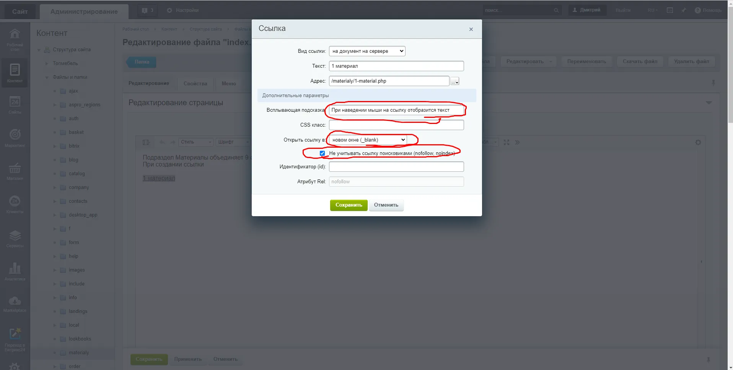The width and height of the screenshot is (733, 370).
Task: Open the Shop basket icon in sidebar
Action: tap(15, 168)
